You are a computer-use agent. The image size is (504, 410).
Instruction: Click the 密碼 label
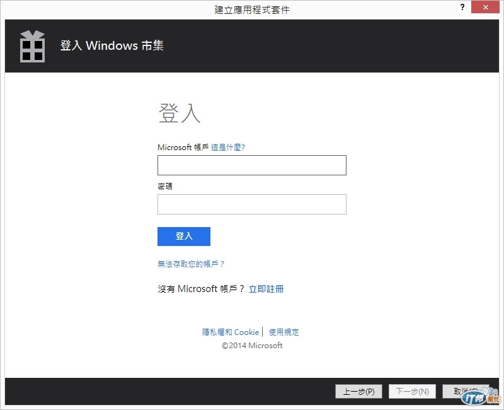click(x=165, y=186)
